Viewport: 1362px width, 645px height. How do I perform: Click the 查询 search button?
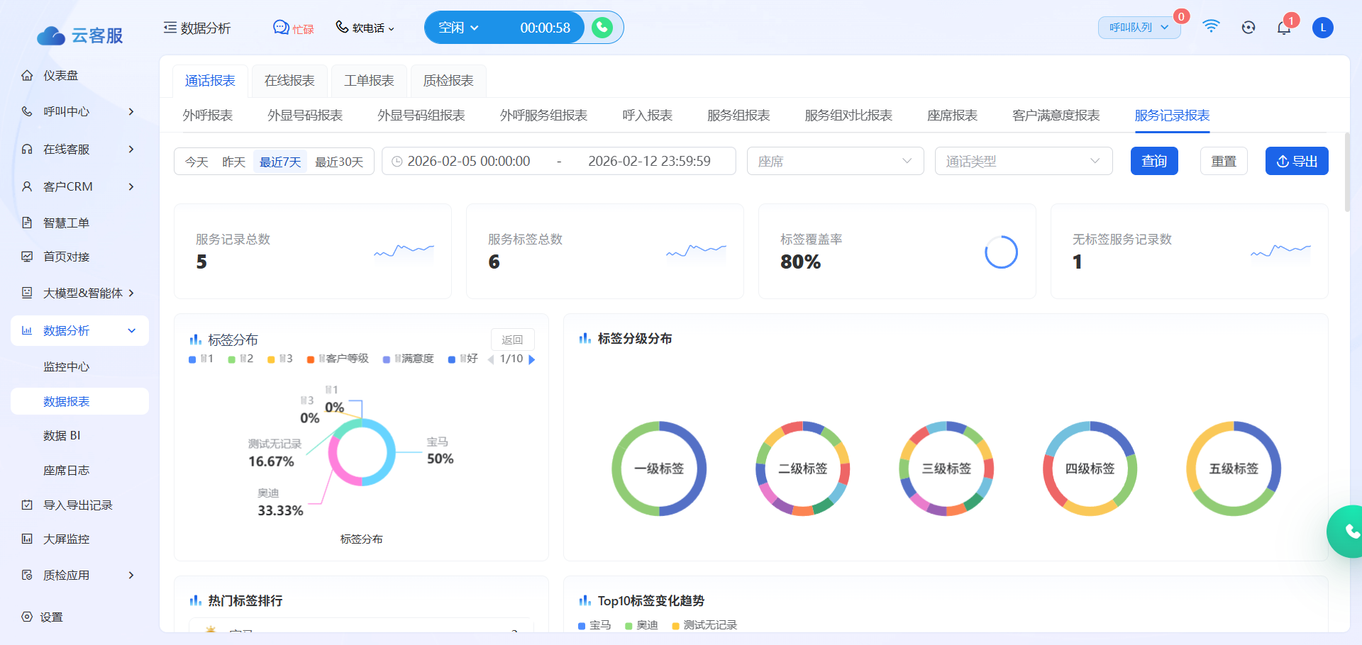[x=1154, y=161]
